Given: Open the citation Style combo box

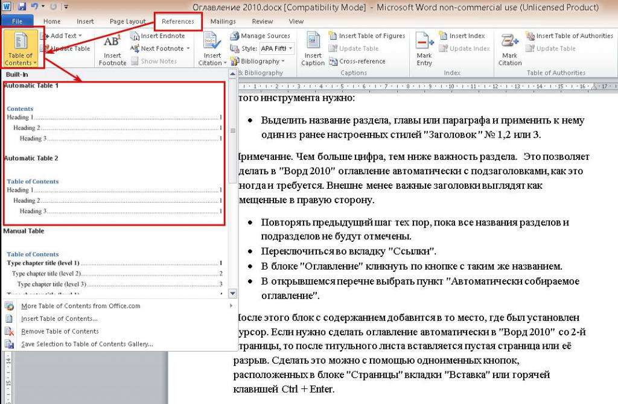Looking at the screenshot, I should point(276,48).
